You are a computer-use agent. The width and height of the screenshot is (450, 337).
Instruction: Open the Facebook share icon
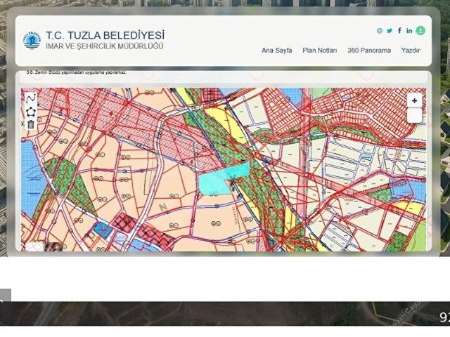click(399, 30)
